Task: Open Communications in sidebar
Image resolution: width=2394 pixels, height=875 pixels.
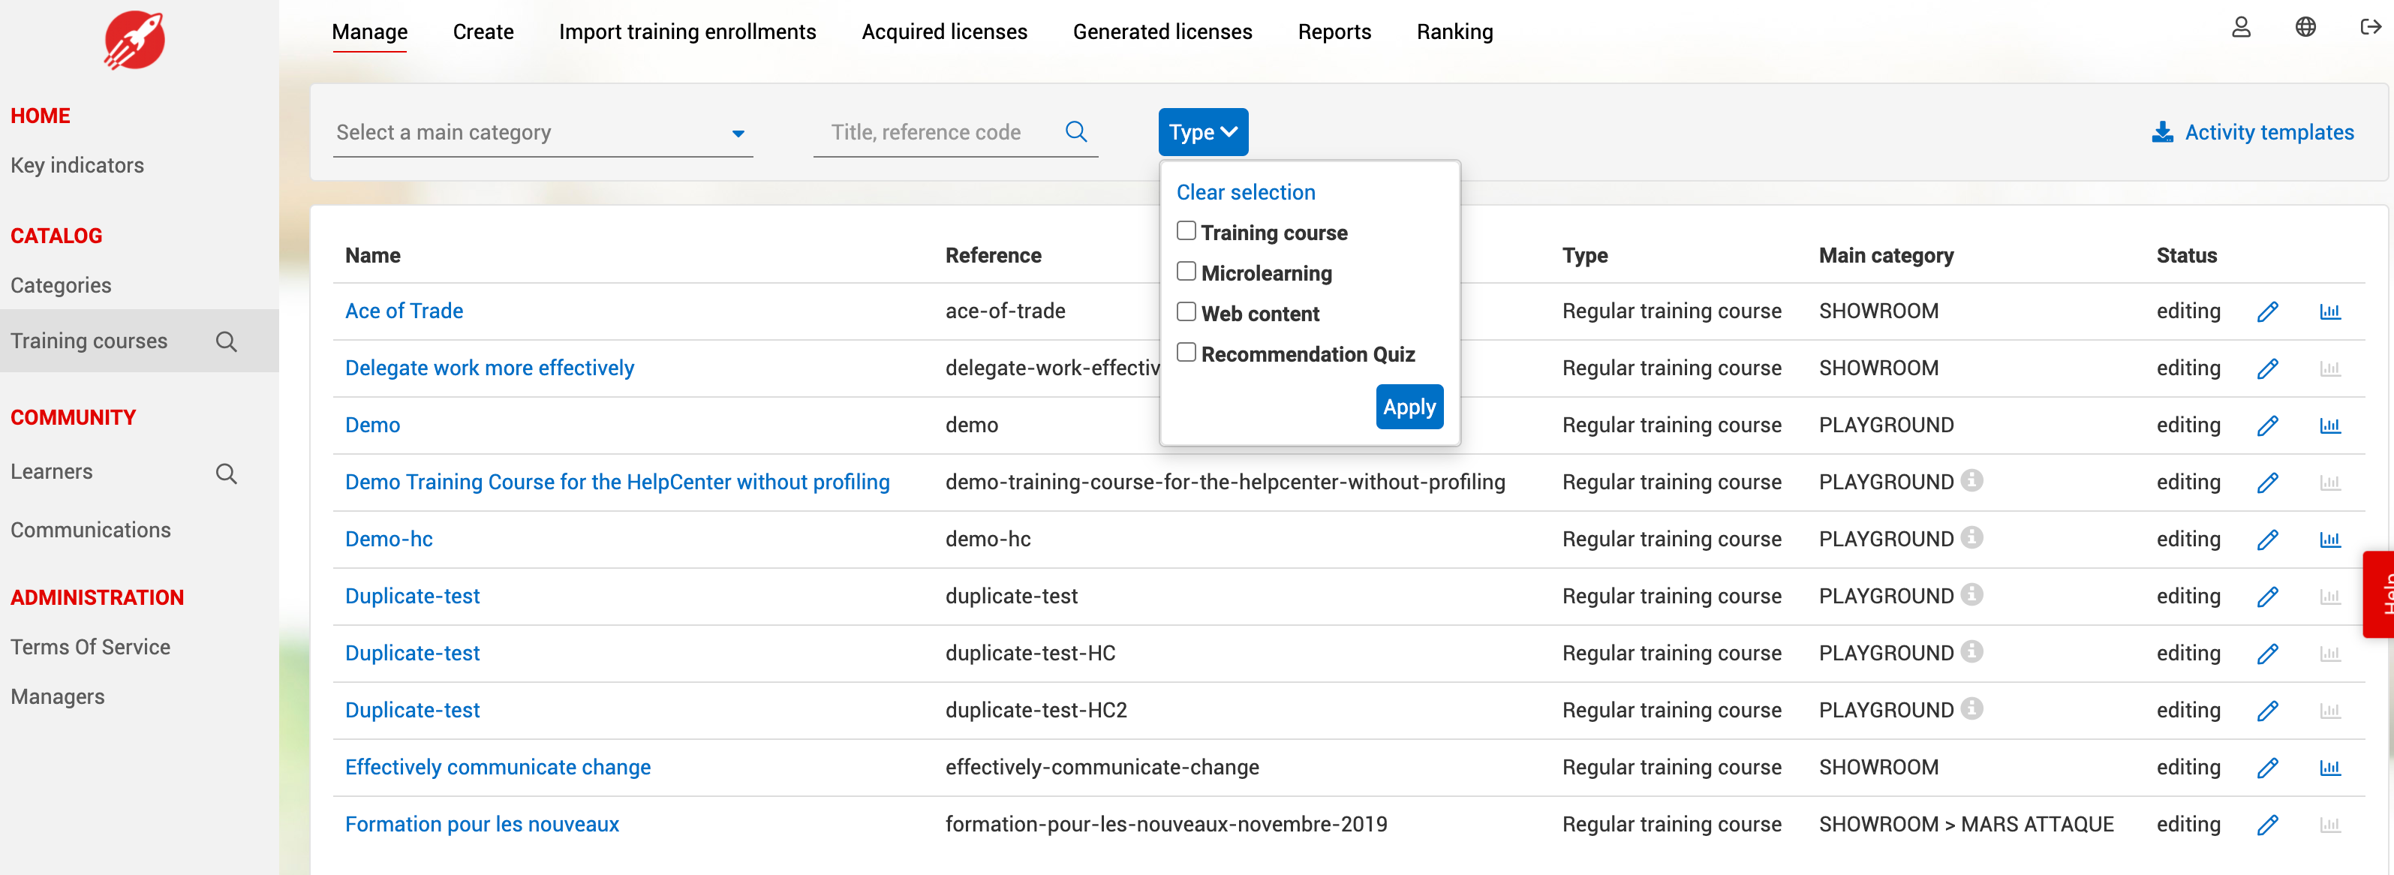Action: coord(90,531)
